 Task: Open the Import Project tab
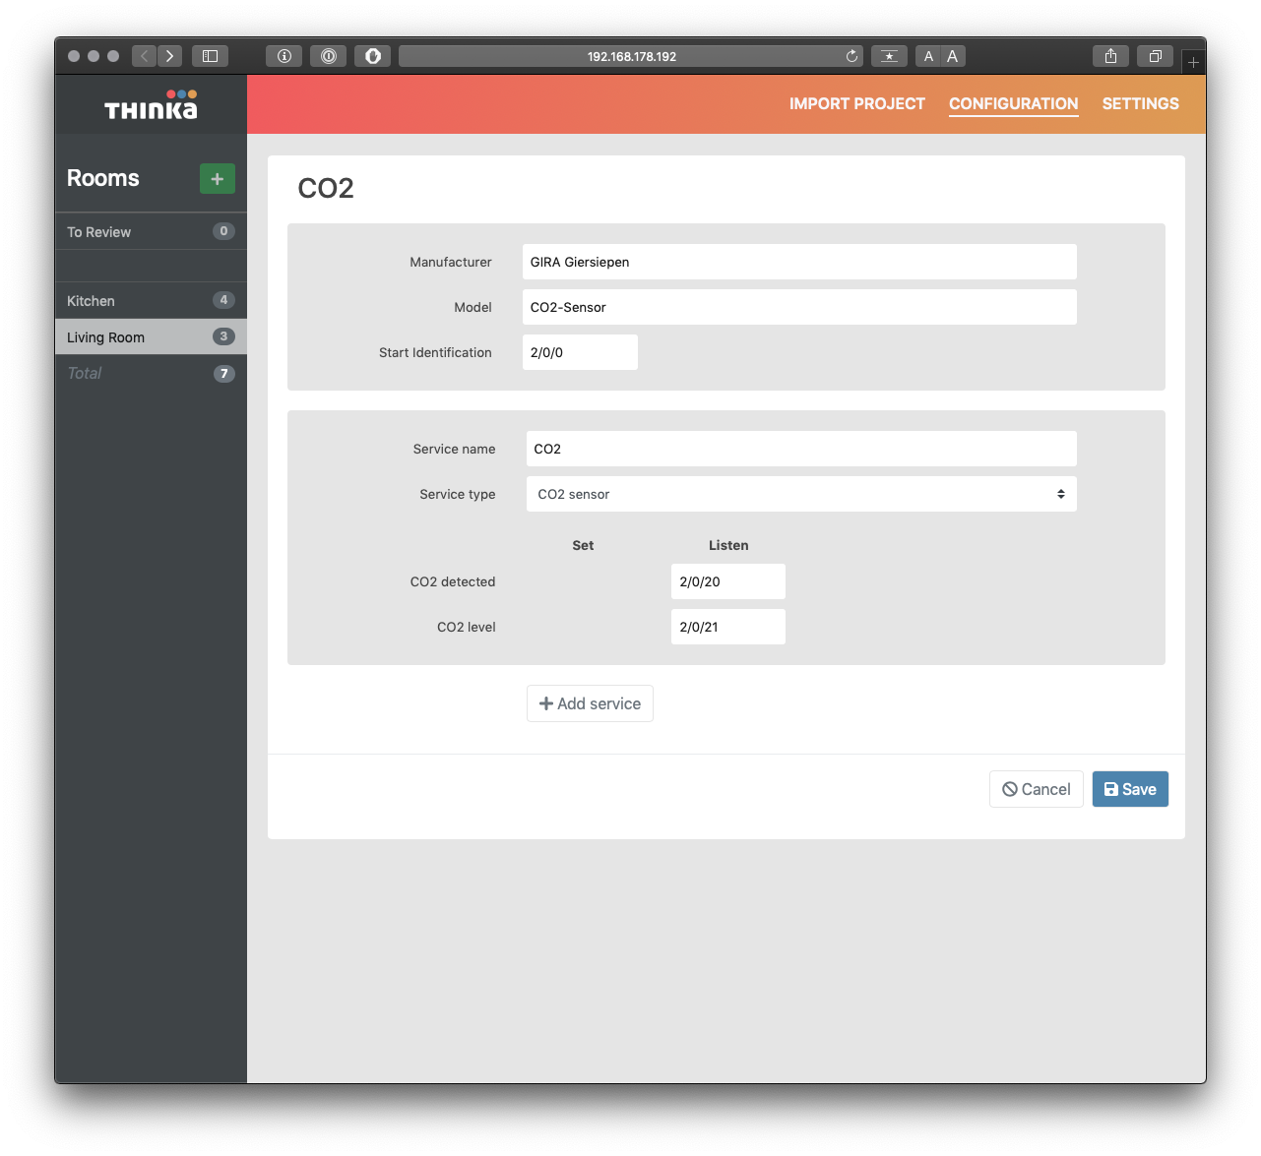pos(856,103)
